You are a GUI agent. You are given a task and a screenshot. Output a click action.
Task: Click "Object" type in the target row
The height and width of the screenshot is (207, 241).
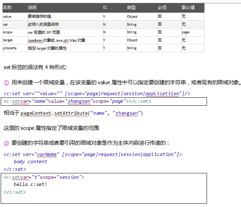132,40
